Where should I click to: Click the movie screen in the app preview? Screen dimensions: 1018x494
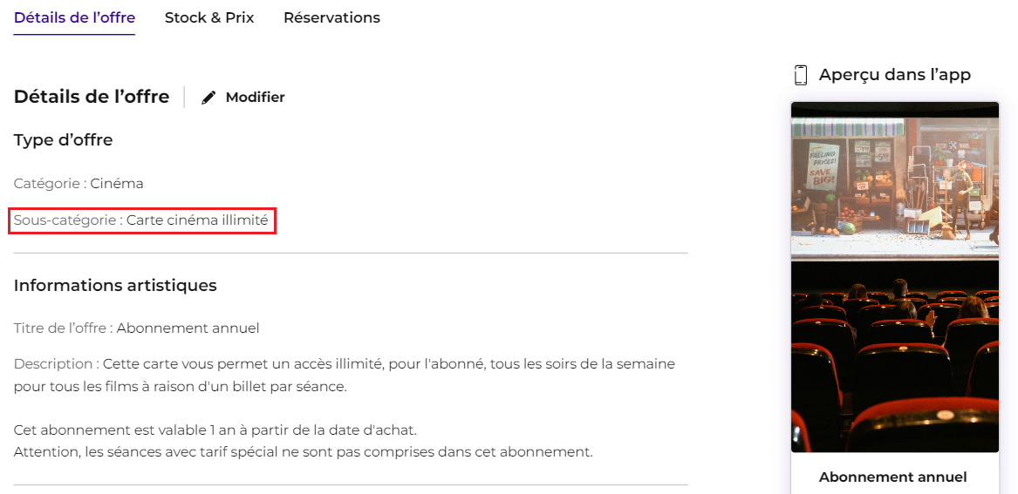click(x=895, y=179)
